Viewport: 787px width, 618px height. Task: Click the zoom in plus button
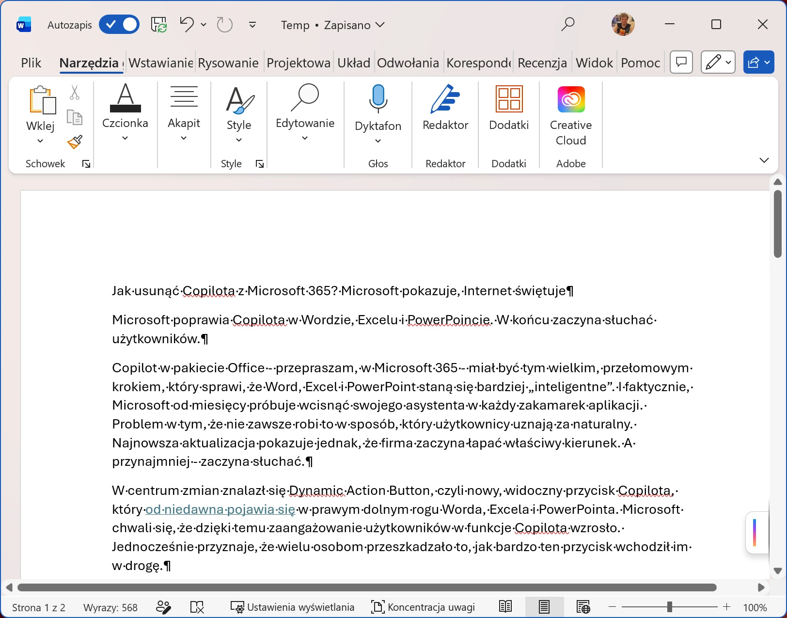(x=726, y=607)
